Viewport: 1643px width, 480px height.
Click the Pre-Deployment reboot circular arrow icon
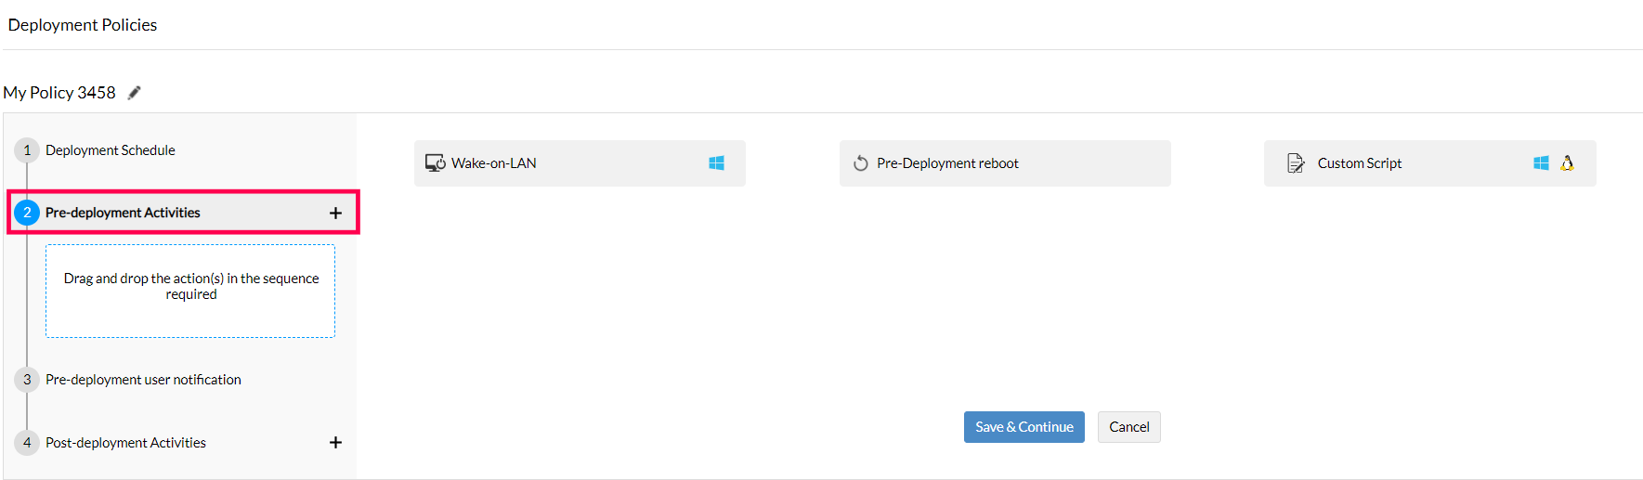pyautogui.click(x=861, y=163)
